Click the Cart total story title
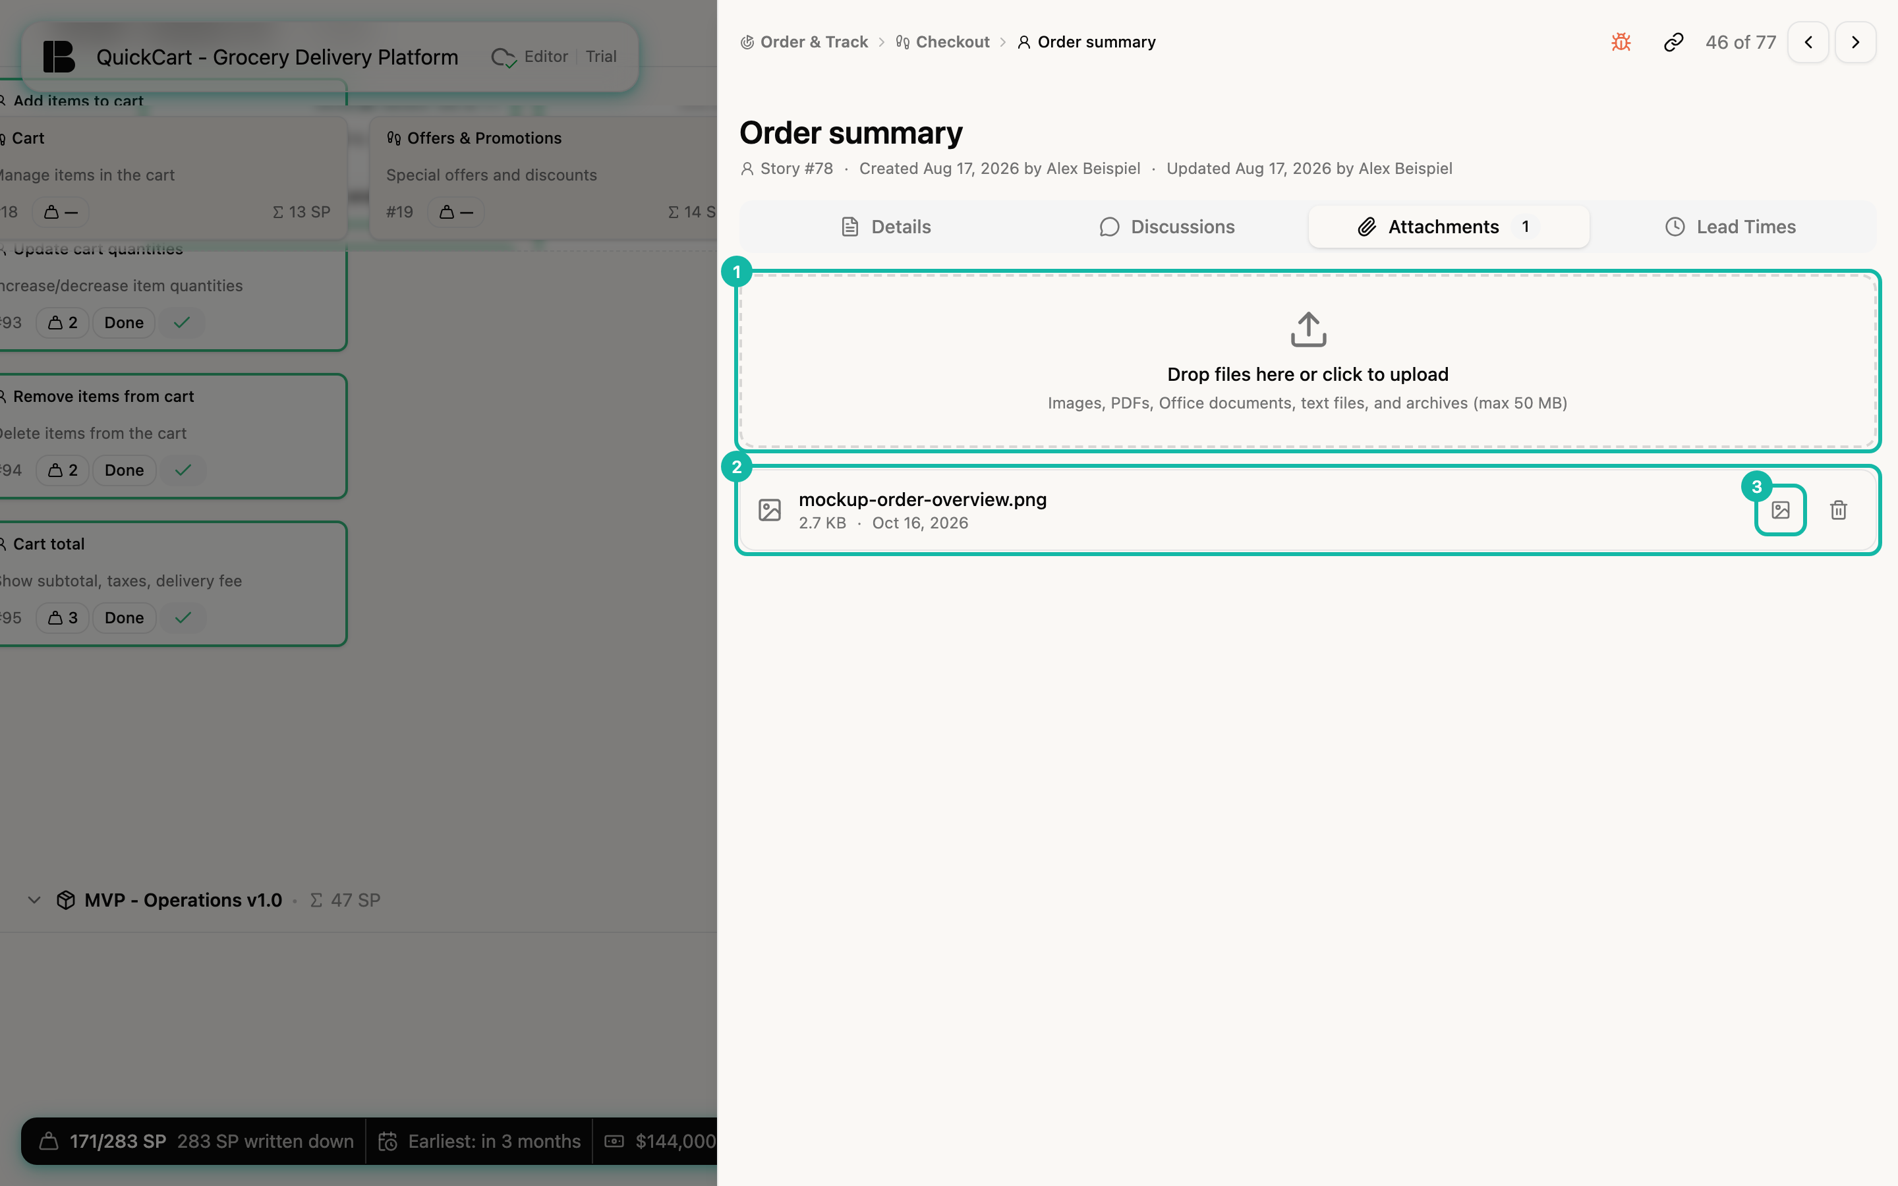This screenshot has height=1186, width=1898. pyautogui.click(x=49, y=544)
